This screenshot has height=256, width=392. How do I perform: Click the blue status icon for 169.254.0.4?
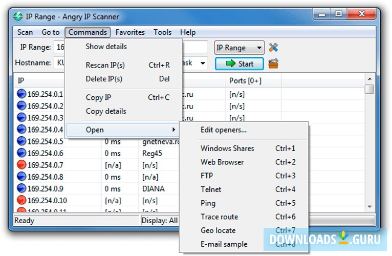(21, 129)
